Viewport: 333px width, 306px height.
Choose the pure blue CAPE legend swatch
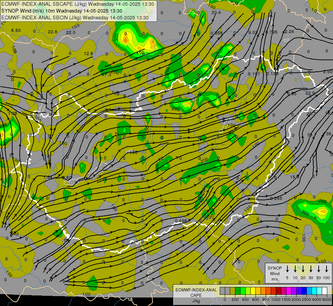(x=304, y=291)
